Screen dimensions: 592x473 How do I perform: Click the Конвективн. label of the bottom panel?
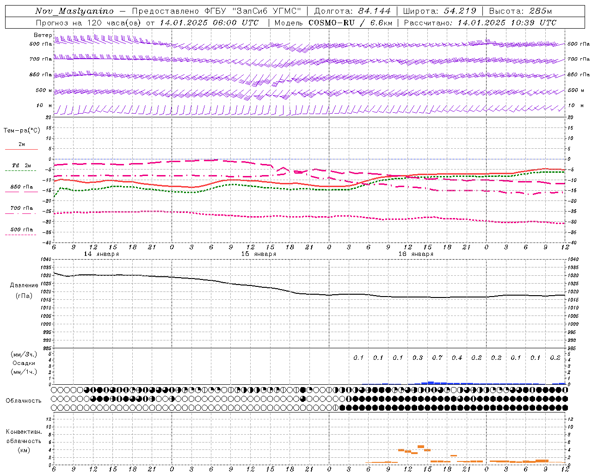pos(24,432)
